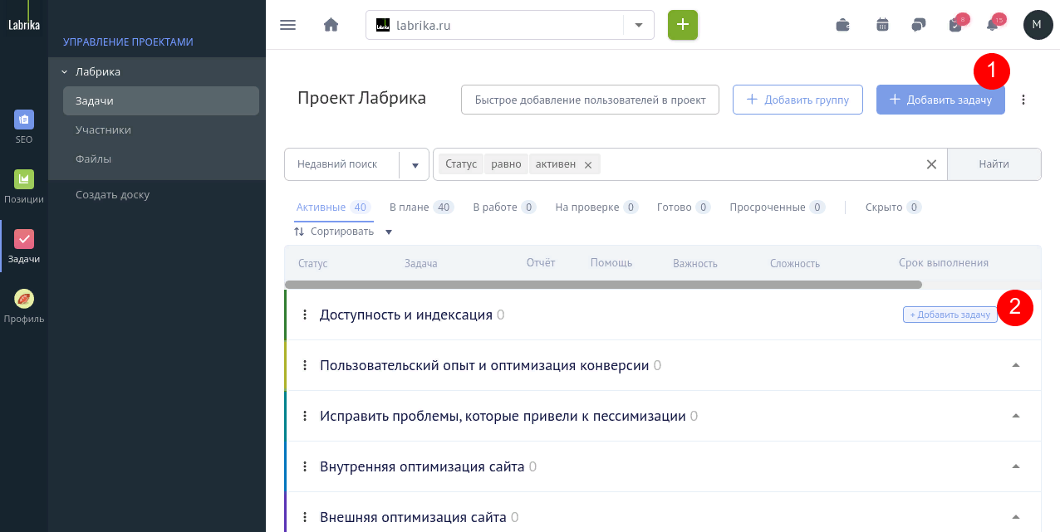This screenshot has width=1060, height=532.
Task: Collapse the Пользовательский опыт group
Action: pos(1015,365)
